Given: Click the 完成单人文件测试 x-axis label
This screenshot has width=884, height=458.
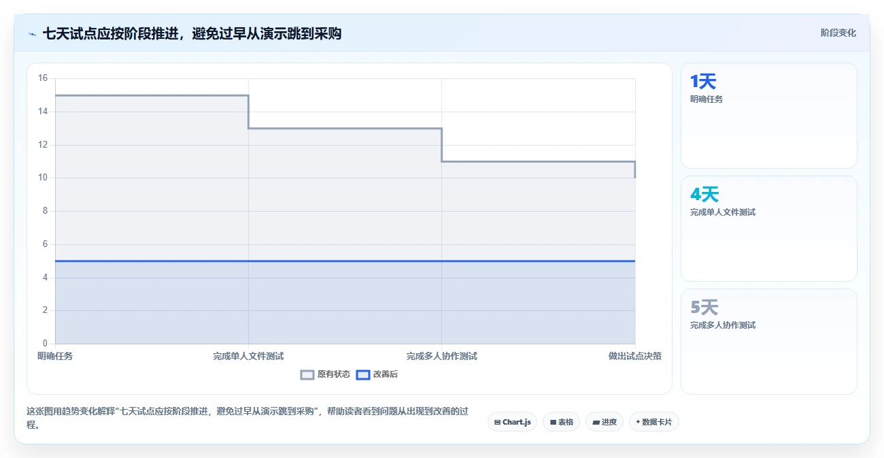Looking at the screenshot, I should [248, 356].
